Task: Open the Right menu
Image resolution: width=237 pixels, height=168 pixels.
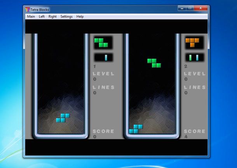Action: (52, 16)
